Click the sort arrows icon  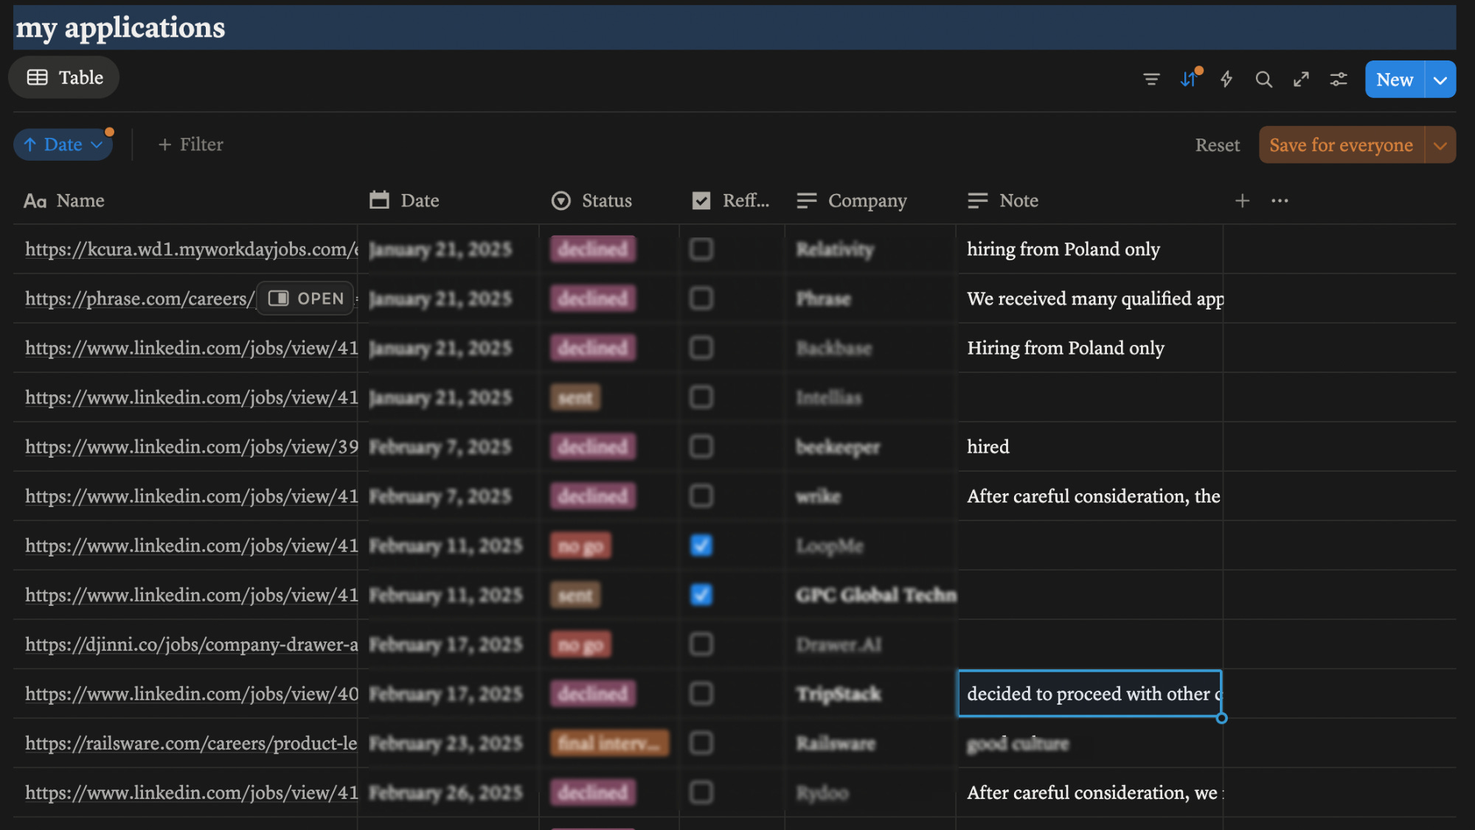pyautogui.click(x=1189, y=79)
